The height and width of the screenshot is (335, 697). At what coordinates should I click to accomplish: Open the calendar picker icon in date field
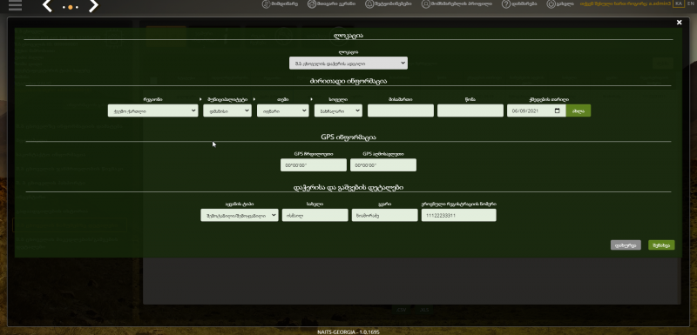[x=558, y=111]
